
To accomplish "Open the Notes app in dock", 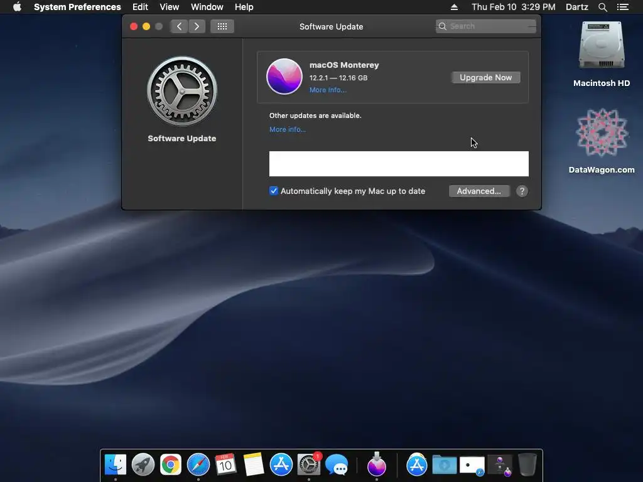I will [x=254, y=464].
